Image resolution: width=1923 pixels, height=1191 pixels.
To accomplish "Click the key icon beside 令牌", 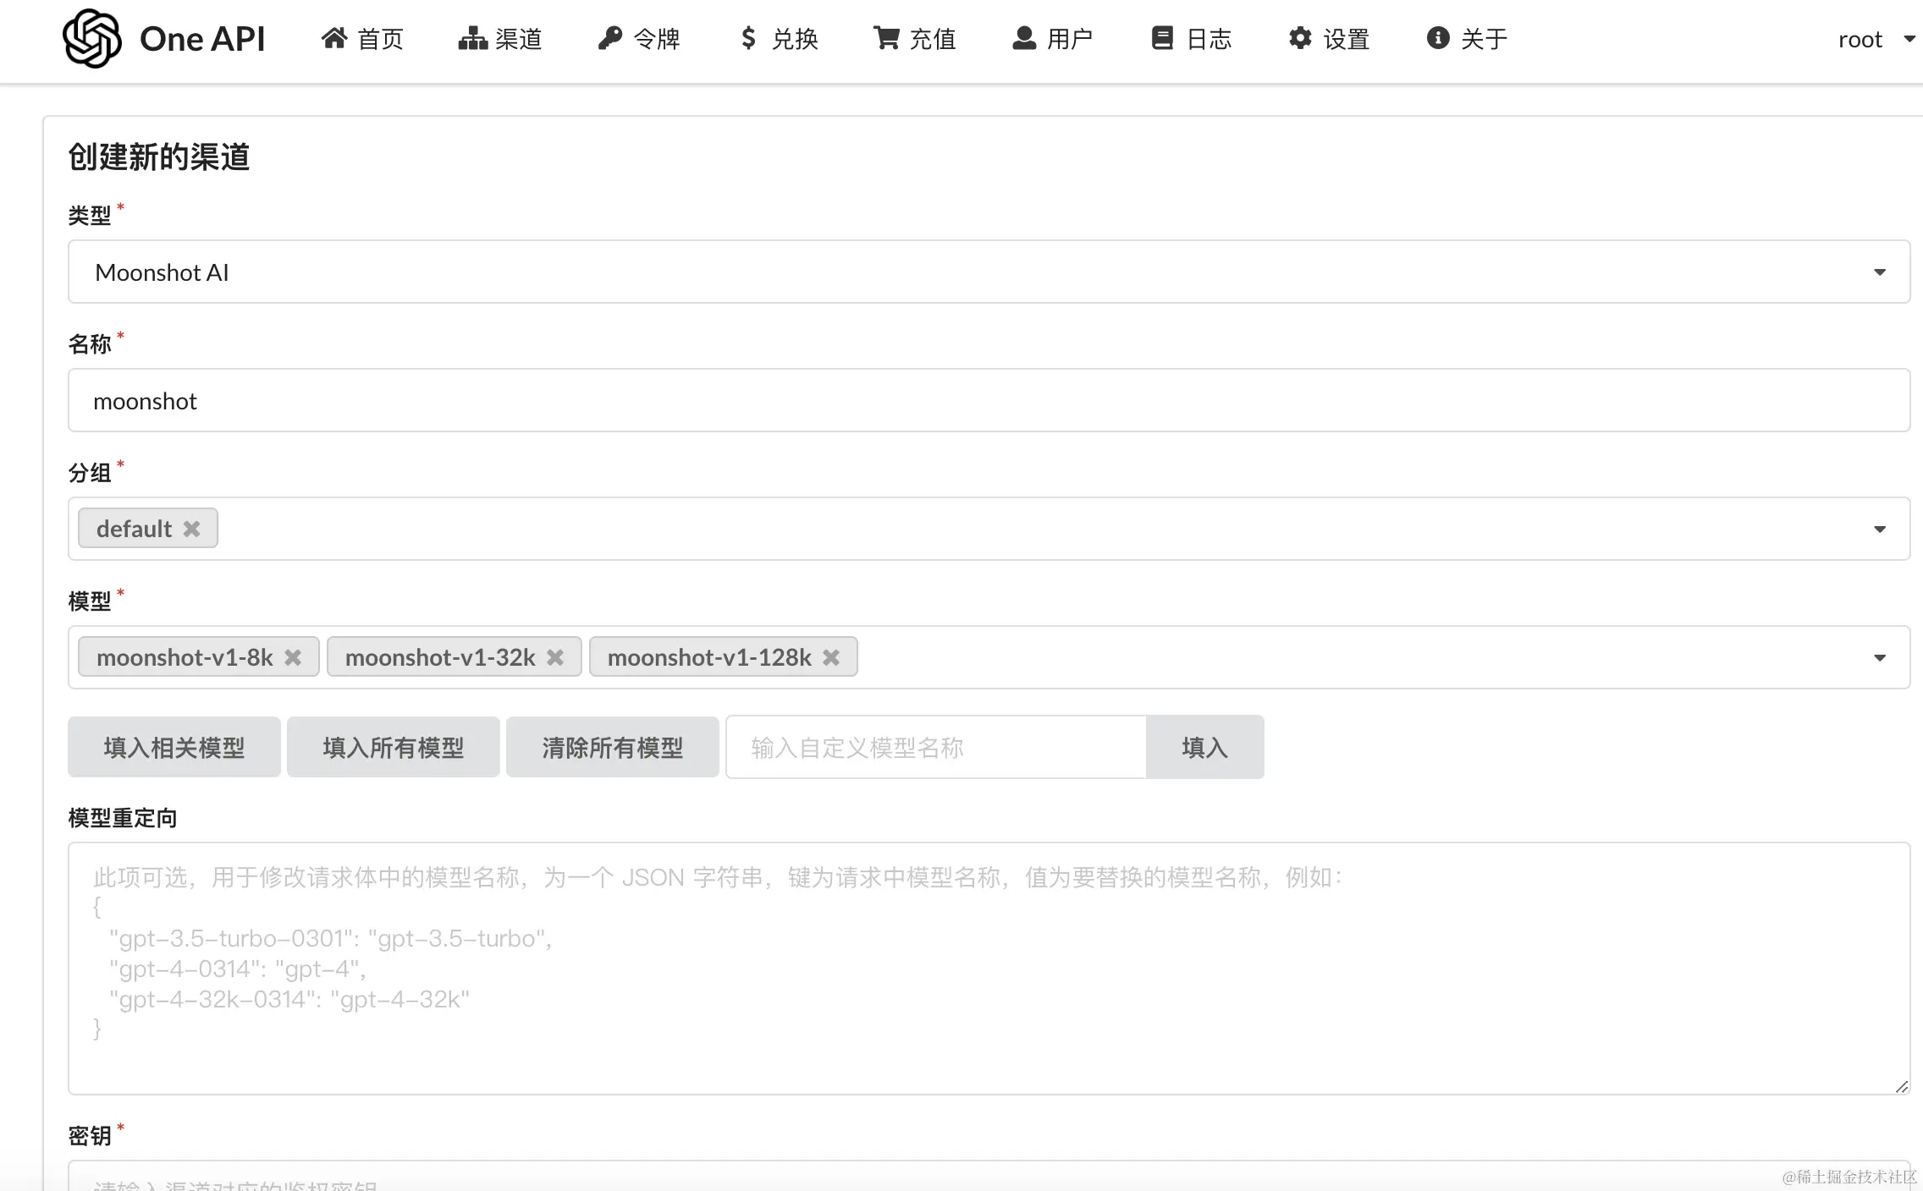I will pos(610,38).
